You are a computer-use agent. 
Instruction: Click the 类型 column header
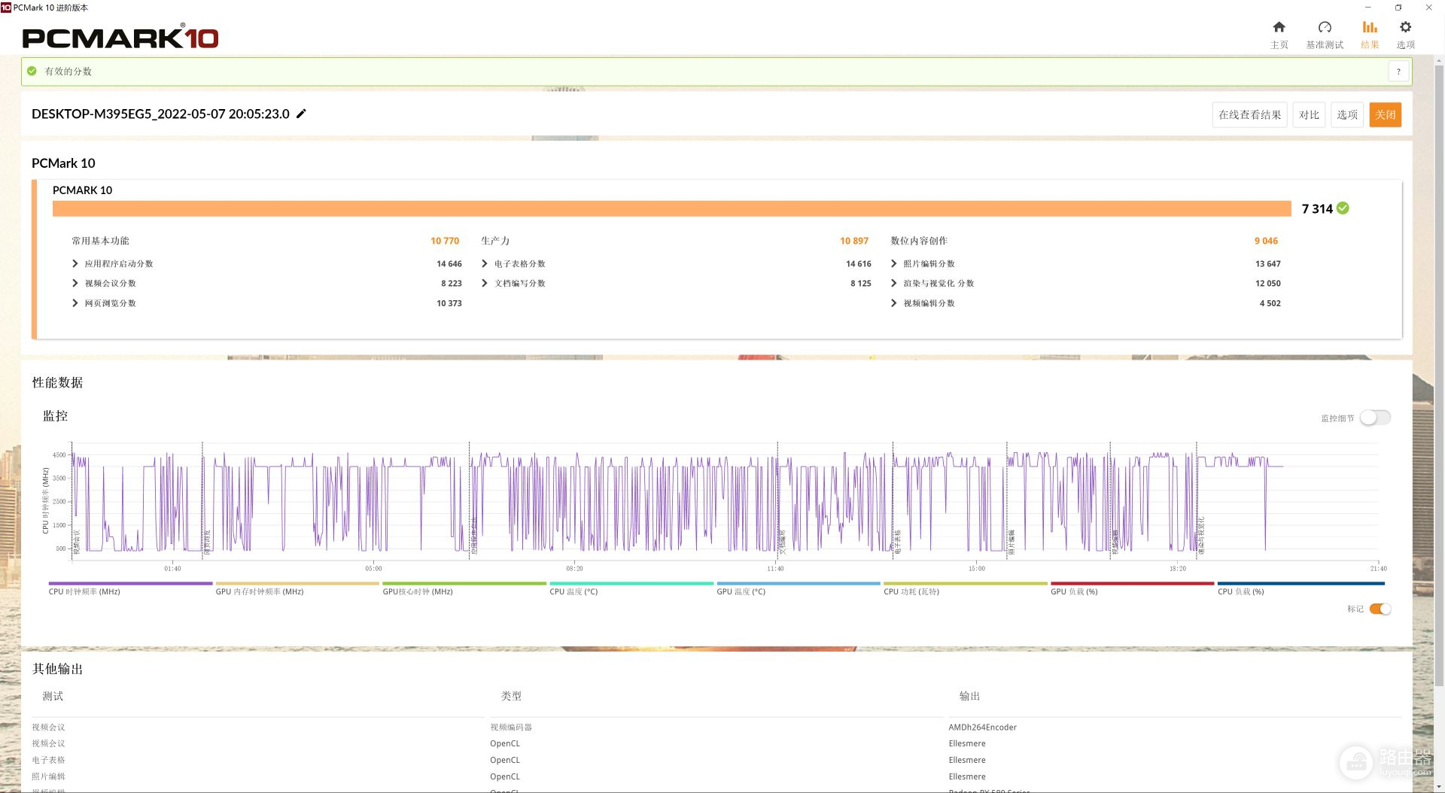coord(511,697)
